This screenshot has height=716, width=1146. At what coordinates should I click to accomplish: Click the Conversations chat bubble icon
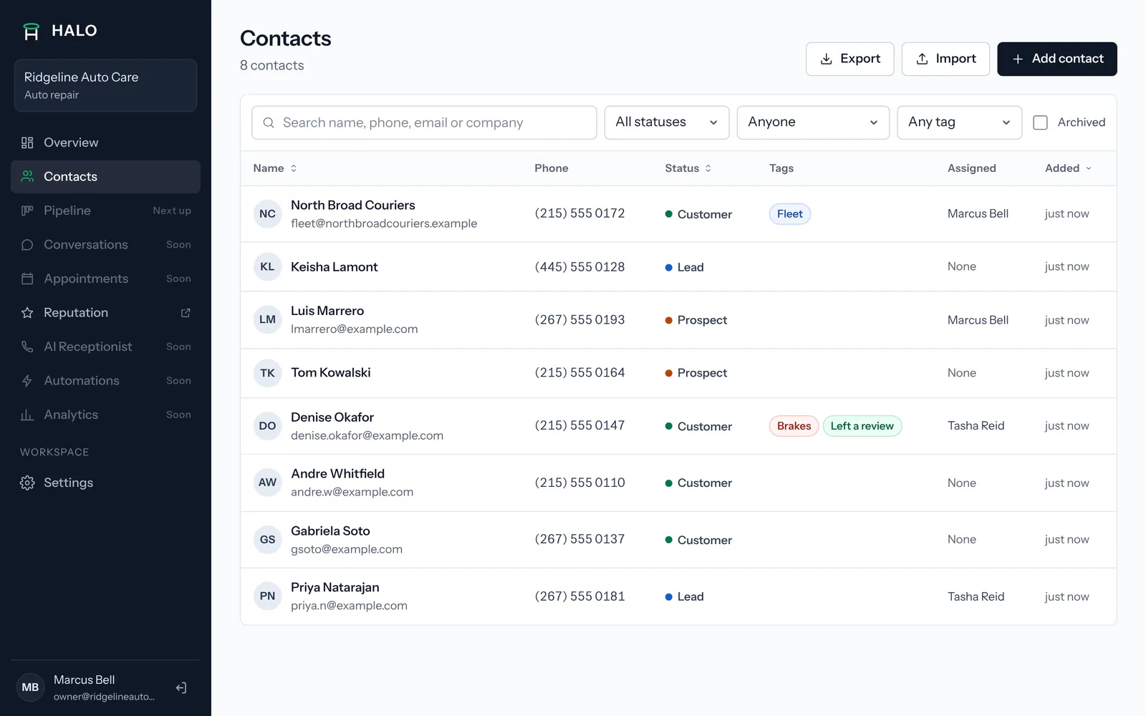(x=27, y=245)
